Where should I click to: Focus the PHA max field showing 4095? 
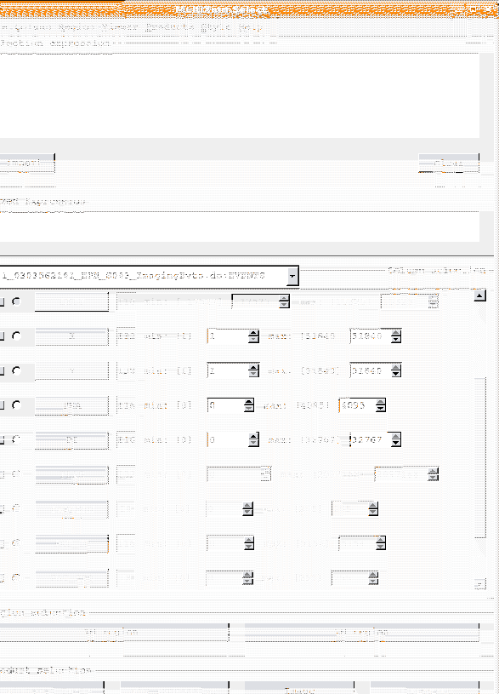(357, 405)
